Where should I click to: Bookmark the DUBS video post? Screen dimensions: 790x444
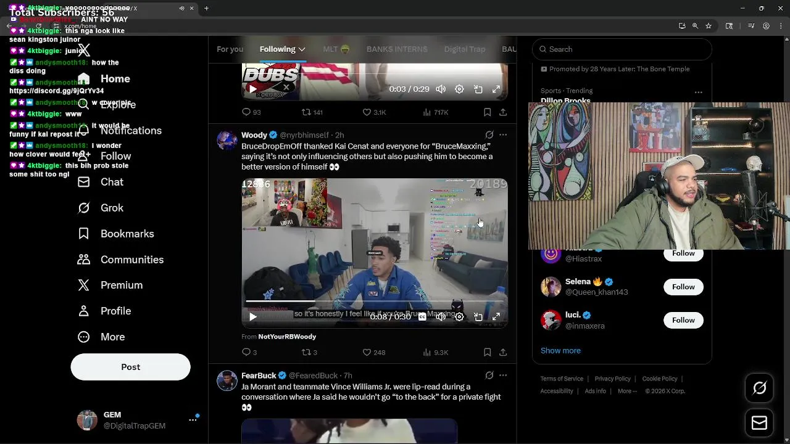pos(487,112)
